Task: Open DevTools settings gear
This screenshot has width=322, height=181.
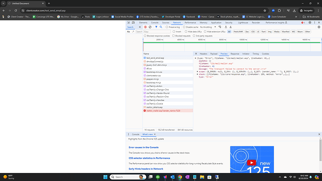Action: [x=310, y=22]
